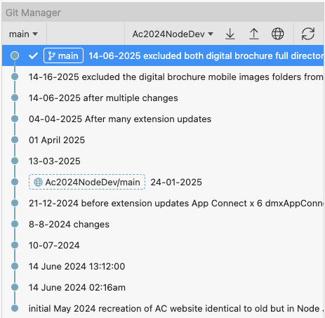This screenshot has width=325, height=318.
Task: Click the graph node beside '10-07-2024'
Action: coord(15,245)
